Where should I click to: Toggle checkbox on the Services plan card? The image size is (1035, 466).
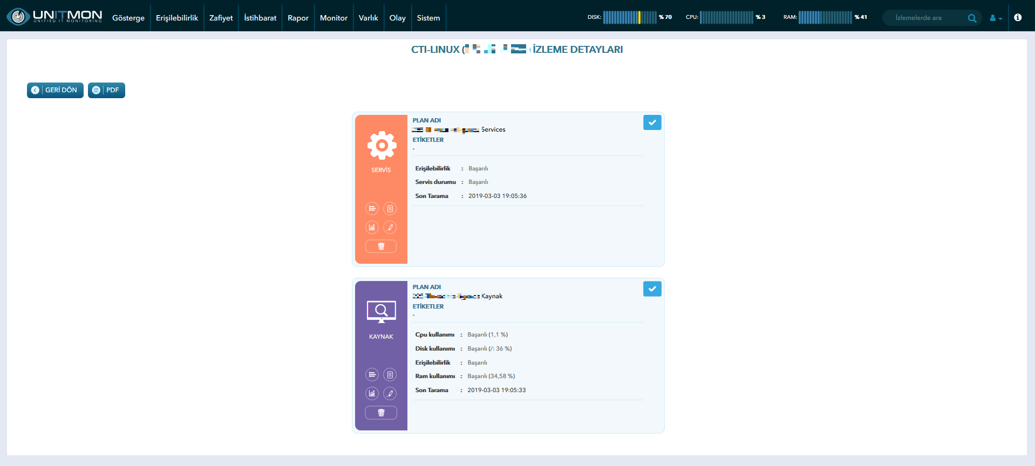(652, 122)
